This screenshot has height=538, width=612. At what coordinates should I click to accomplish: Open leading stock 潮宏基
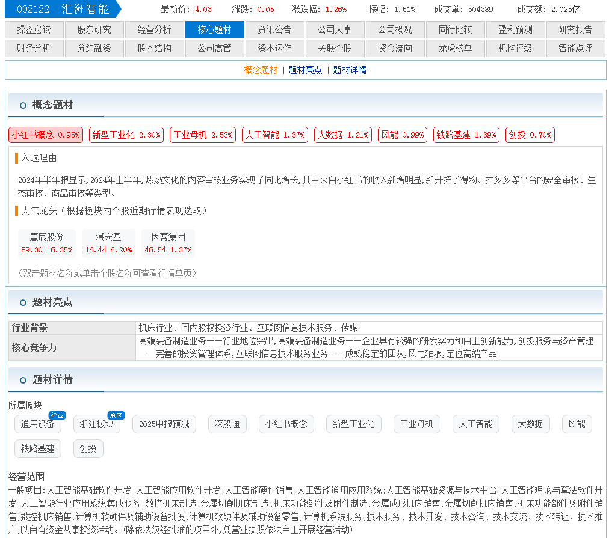click(109, 243)
